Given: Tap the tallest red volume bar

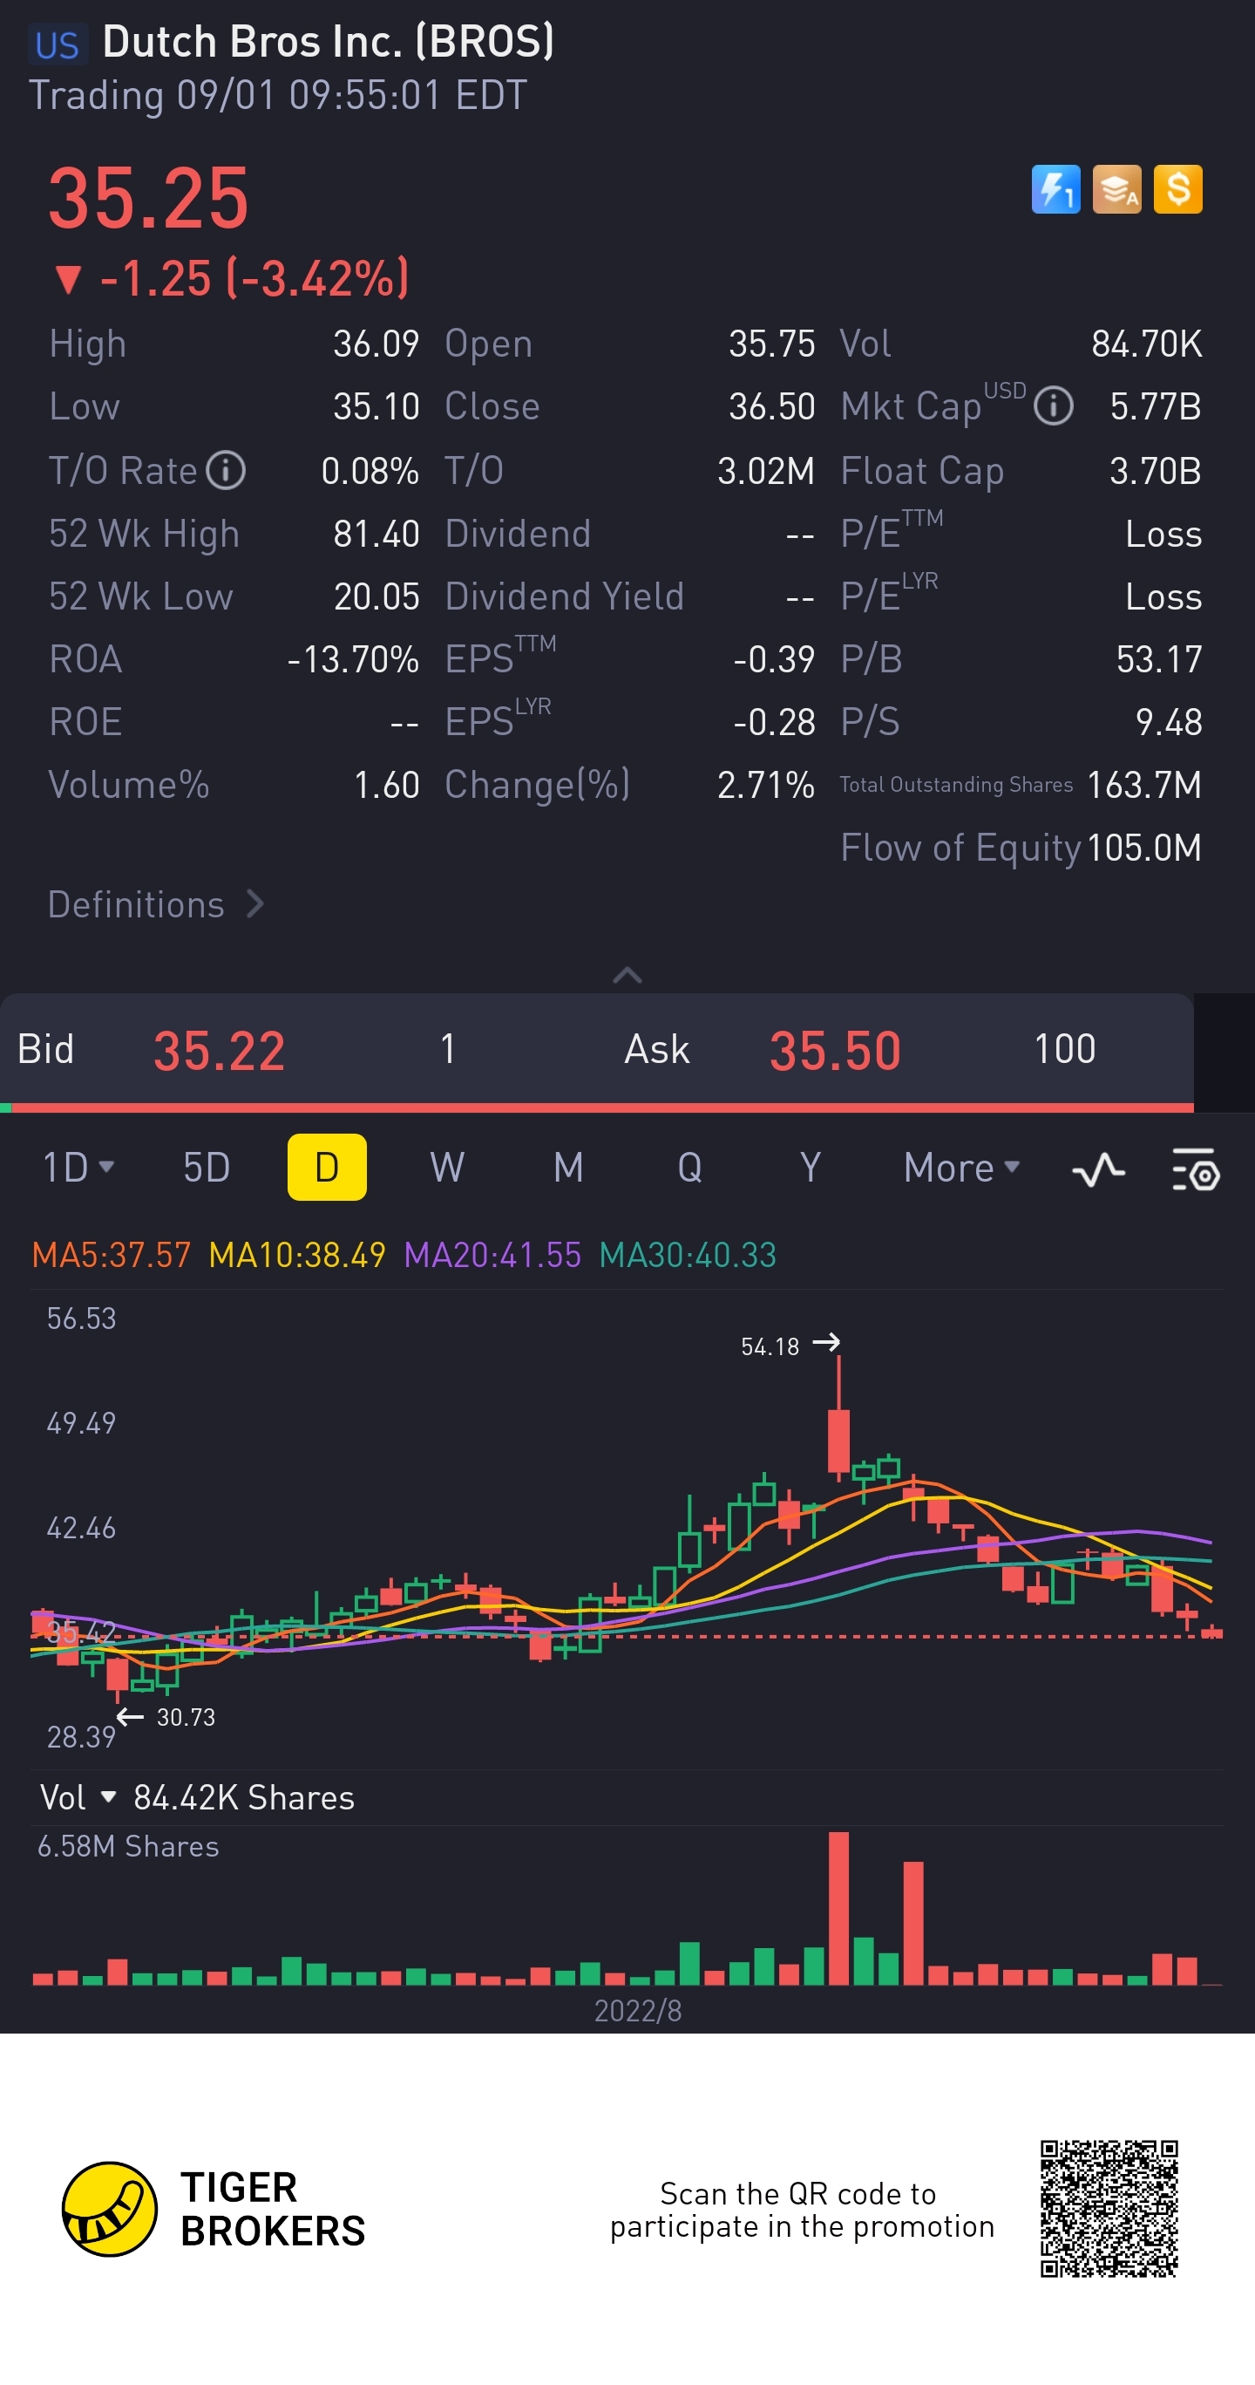Looking at the screenshot, I should click(838, 1908).
